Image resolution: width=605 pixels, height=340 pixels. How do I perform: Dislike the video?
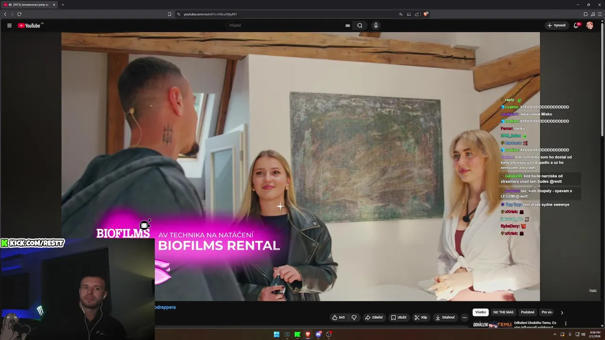[354, 317]
